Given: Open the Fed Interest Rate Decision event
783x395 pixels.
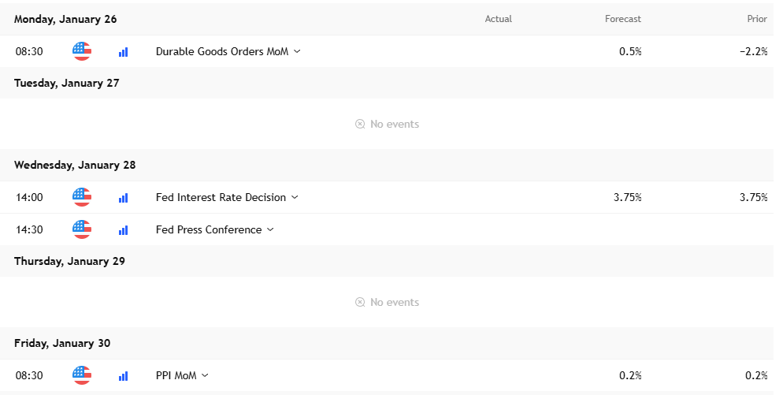Looking at the screenshot, I should pyautogui.click(x=221, y=197).
